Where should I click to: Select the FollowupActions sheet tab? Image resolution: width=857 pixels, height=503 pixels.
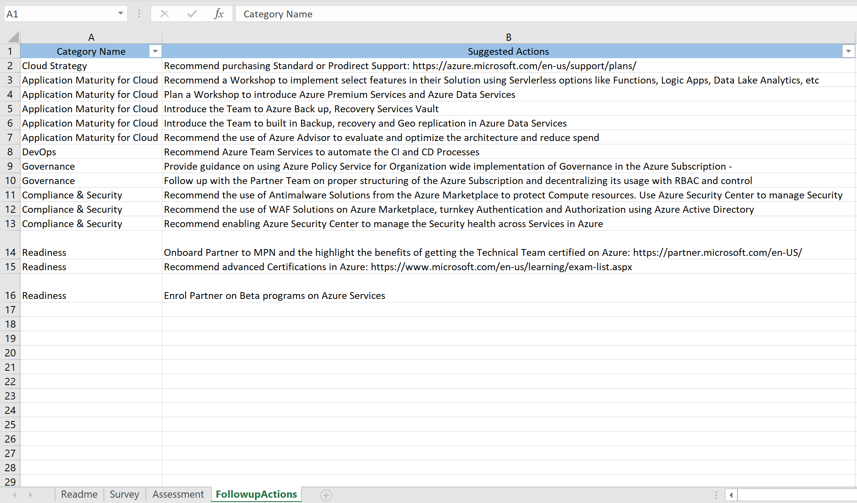point(256,494)
